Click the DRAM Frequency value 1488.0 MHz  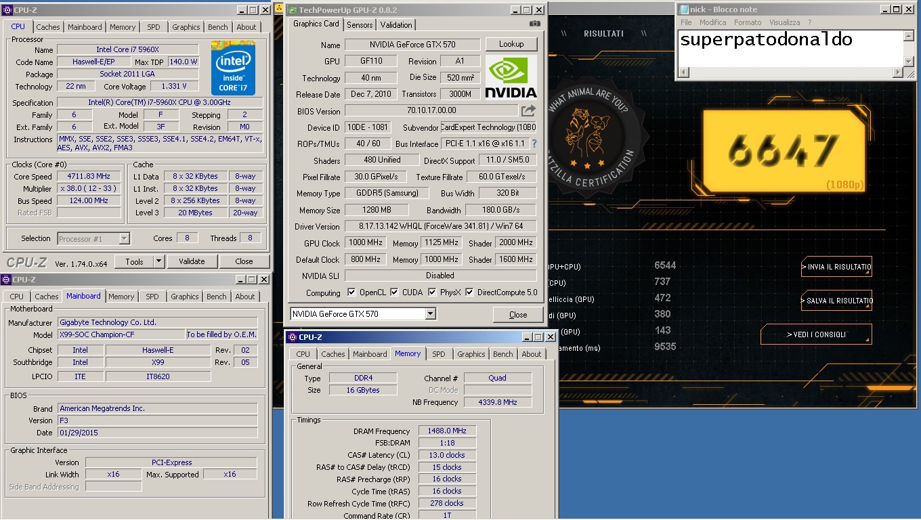click(447, 431)
